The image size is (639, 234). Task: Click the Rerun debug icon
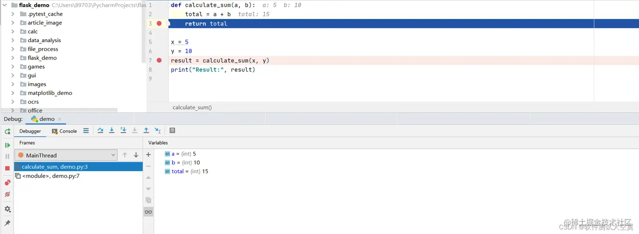point(7,132)
